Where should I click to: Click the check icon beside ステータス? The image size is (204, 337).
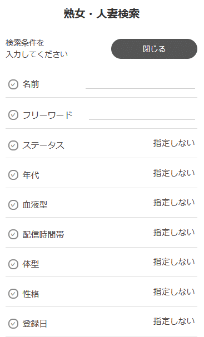click(13, 145)
